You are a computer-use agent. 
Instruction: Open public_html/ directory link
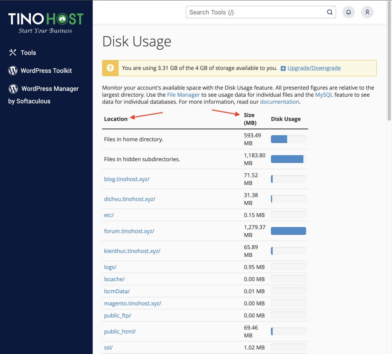(x=120, y=331)
